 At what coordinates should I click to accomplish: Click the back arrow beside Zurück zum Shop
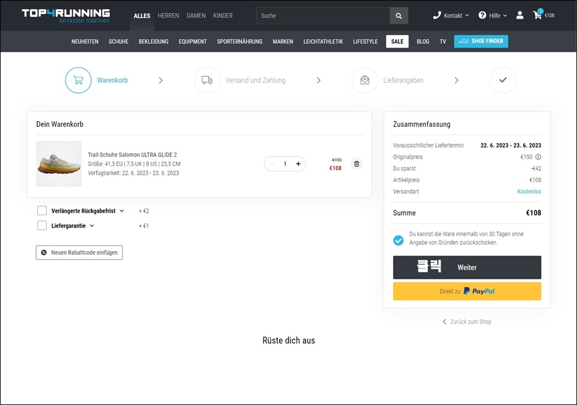pos(445,321)
